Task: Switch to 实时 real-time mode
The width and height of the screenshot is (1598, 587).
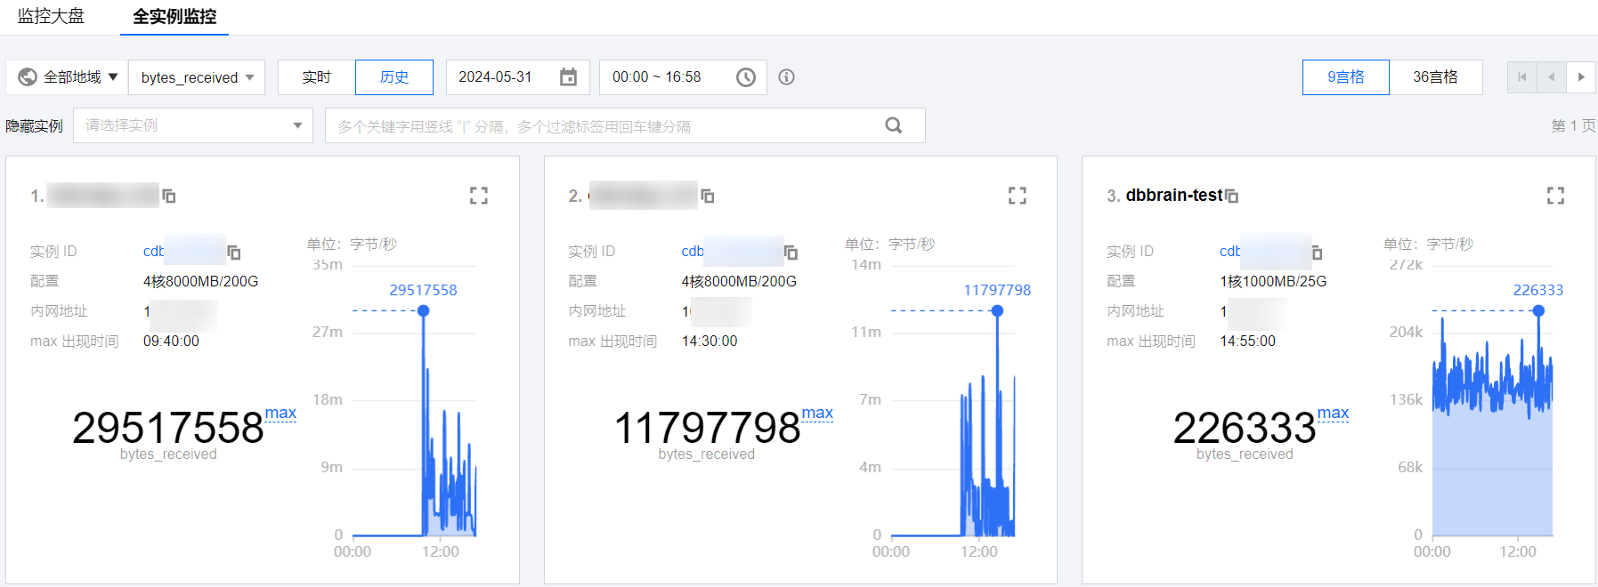Action: pos(316,77)
